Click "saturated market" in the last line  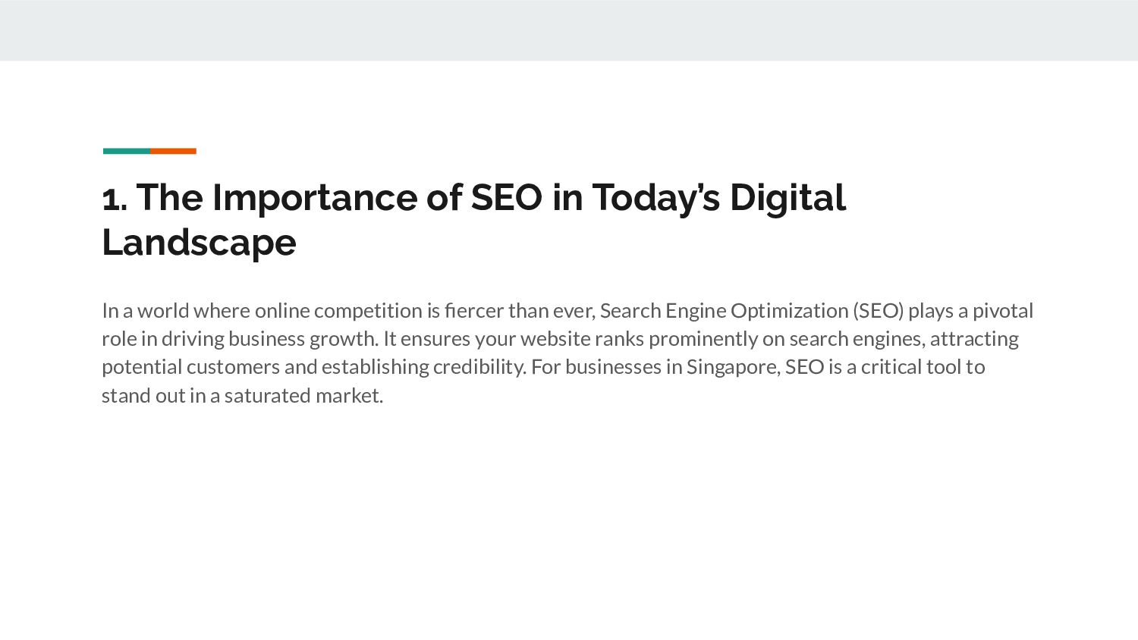point(302,396)
